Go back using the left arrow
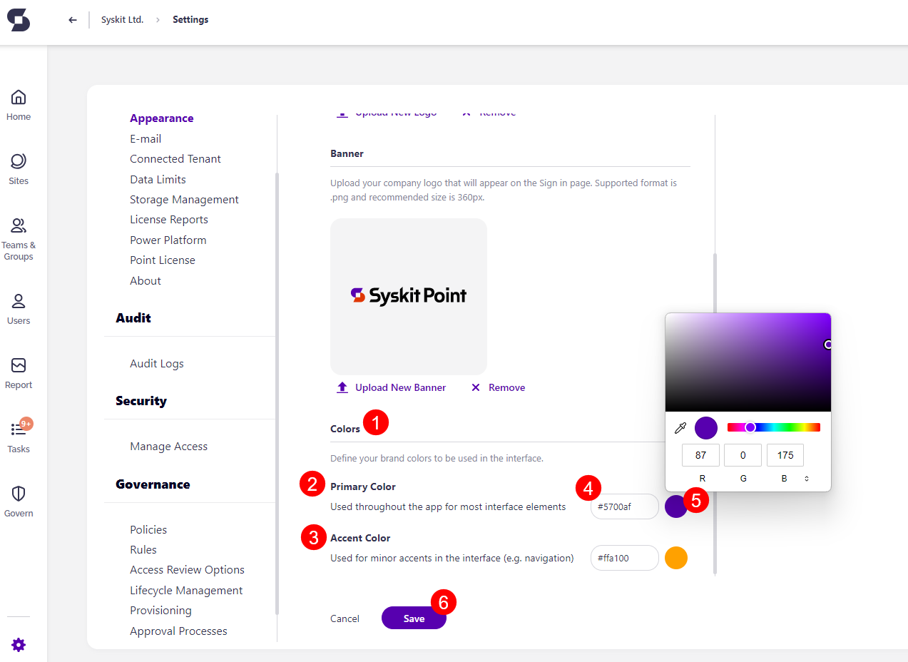908x662 pixels. [73, 20]
